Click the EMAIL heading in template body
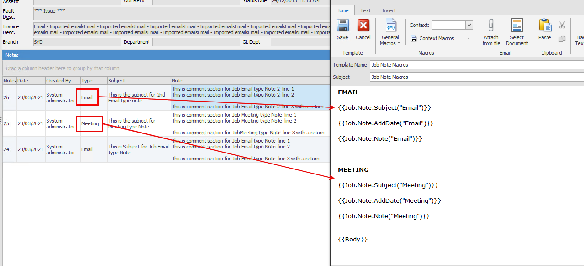The height and width of the screenshot is (266, 584). (348, 92)
